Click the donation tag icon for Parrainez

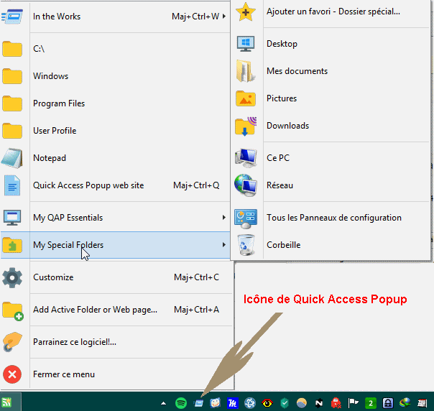12,342
